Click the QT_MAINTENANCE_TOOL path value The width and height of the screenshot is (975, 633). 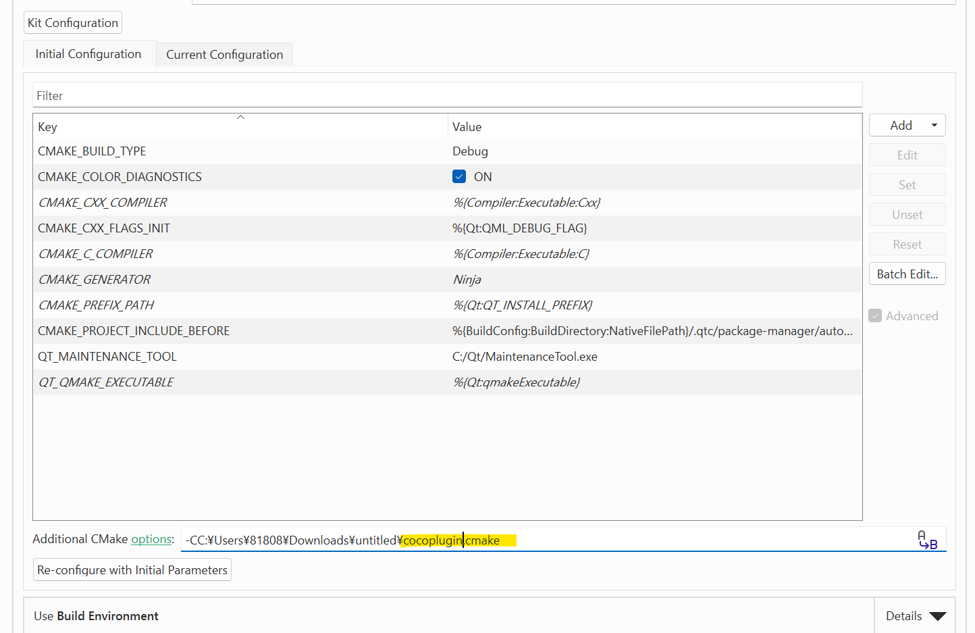pos(525,357)
